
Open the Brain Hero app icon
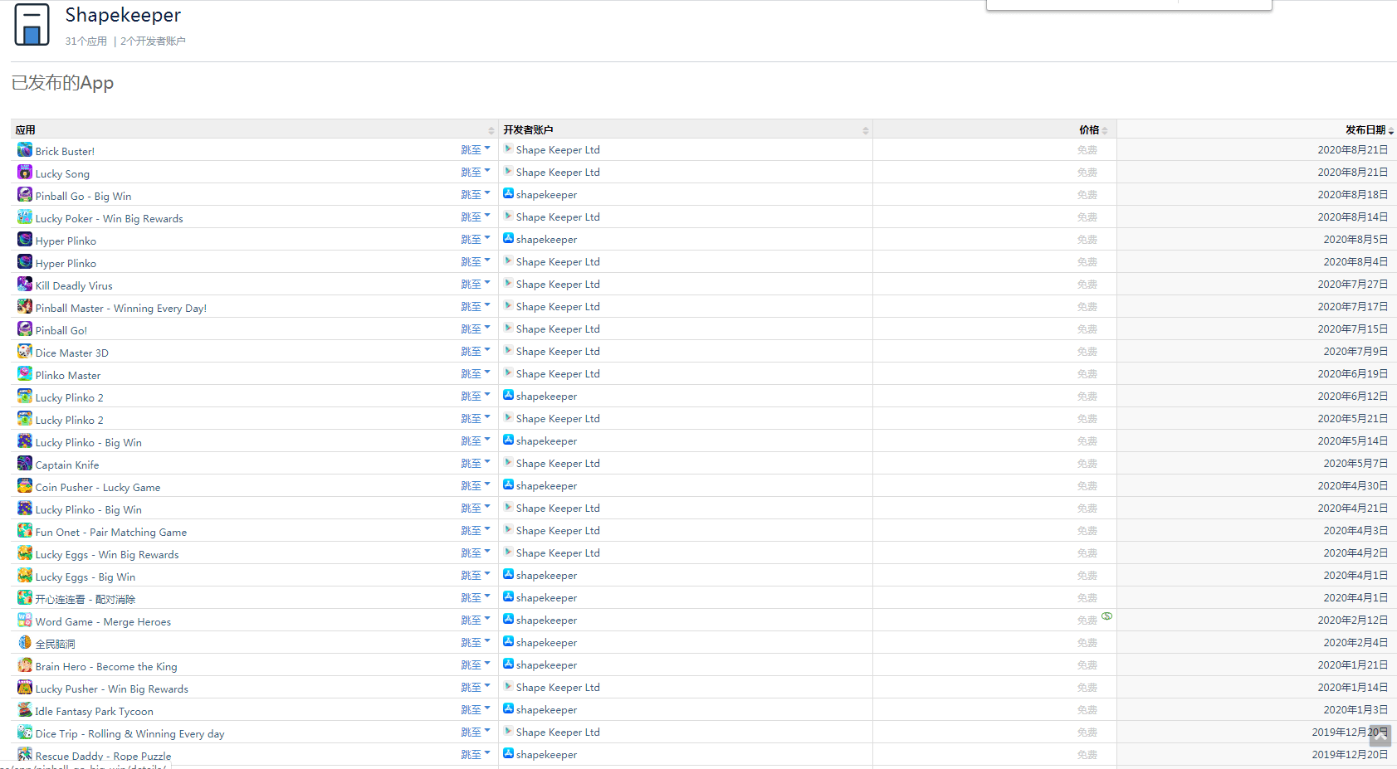tap(25, 664)
